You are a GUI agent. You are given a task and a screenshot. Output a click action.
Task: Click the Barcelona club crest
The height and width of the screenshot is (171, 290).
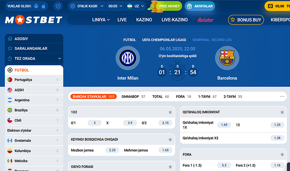pos(227,58)
